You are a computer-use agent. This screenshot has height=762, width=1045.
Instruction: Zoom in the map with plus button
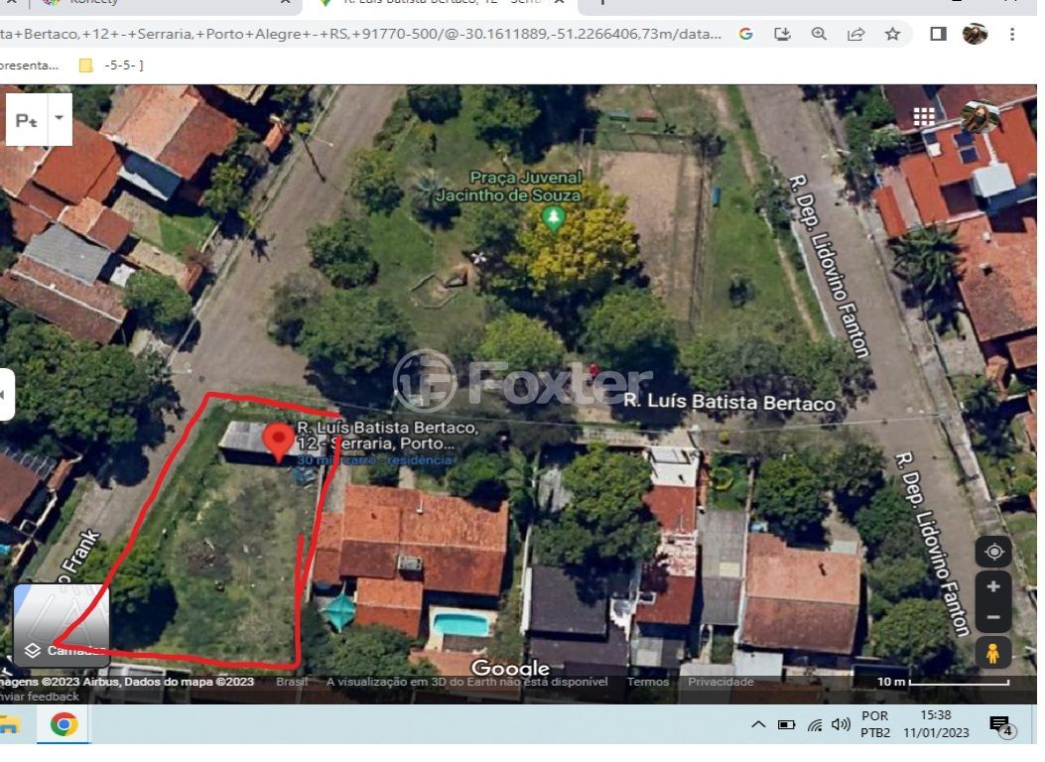pyautogui.click(x=993, y=586)
